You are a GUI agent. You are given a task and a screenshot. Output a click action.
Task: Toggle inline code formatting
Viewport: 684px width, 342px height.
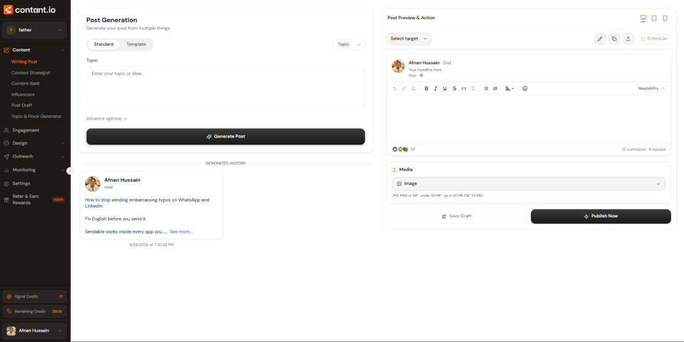pos(464,89)
